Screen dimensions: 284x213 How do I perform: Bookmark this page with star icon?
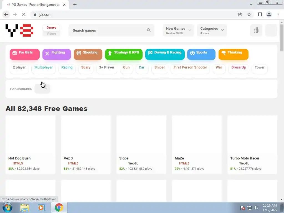pyautogui.click(x=249, y=14)
